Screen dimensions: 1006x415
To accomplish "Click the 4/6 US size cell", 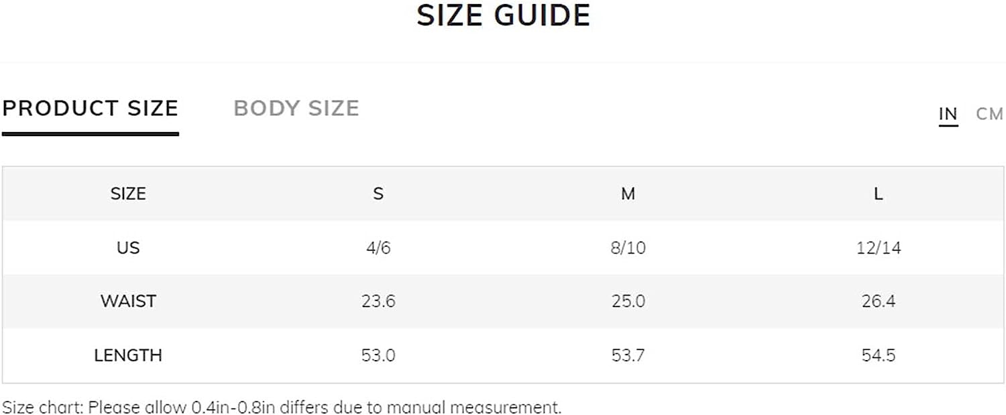I will (378, 247).
